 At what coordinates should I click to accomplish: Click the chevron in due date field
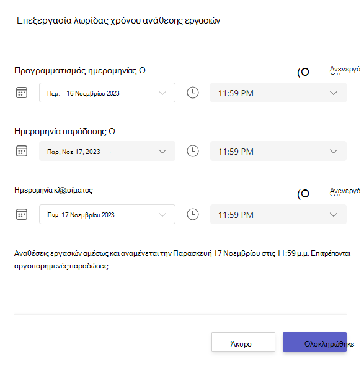click(x=162, y=151)
